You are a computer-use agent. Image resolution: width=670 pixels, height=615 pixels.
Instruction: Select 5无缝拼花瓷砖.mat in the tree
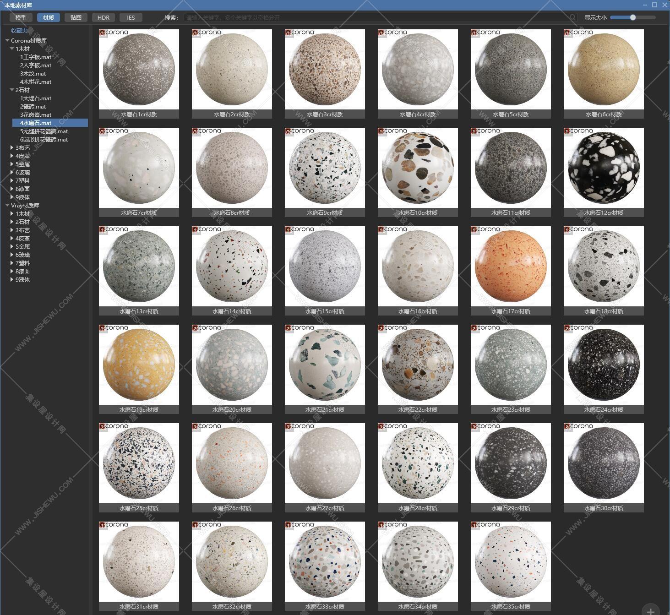44,131
